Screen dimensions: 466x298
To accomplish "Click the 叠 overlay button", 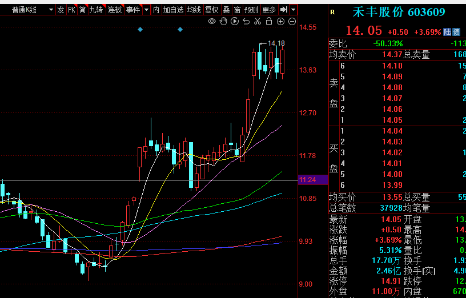I will tap(227, 10).
